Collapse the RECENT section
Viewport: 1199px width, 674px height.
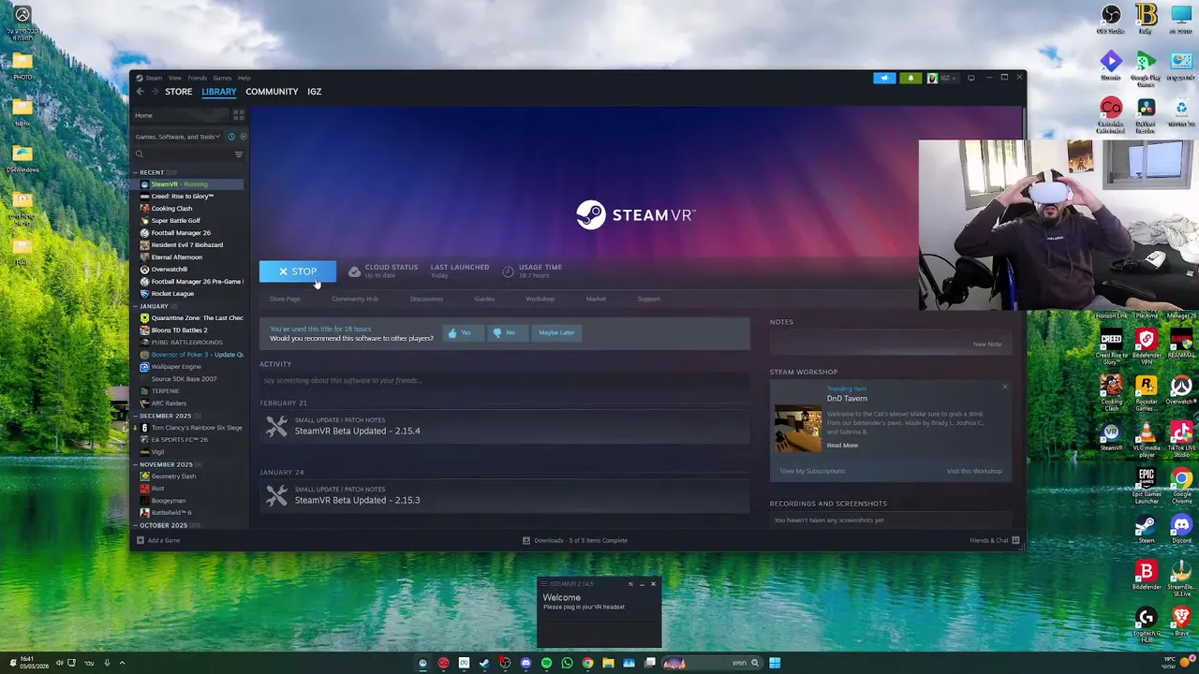[x=135, y=172]
